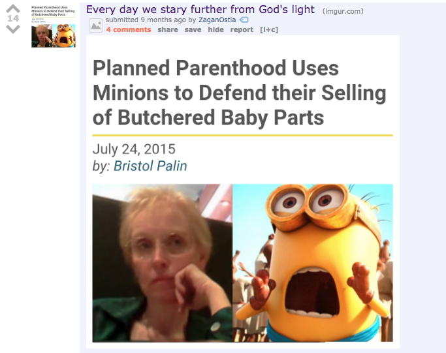Click the post score number 14

click(x=13, y=19)
